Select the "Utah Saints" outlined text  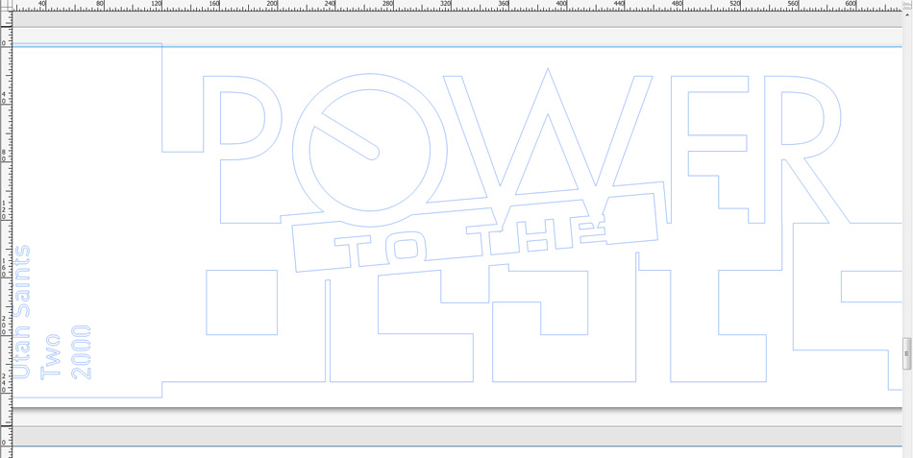click(x=22, y=312)
